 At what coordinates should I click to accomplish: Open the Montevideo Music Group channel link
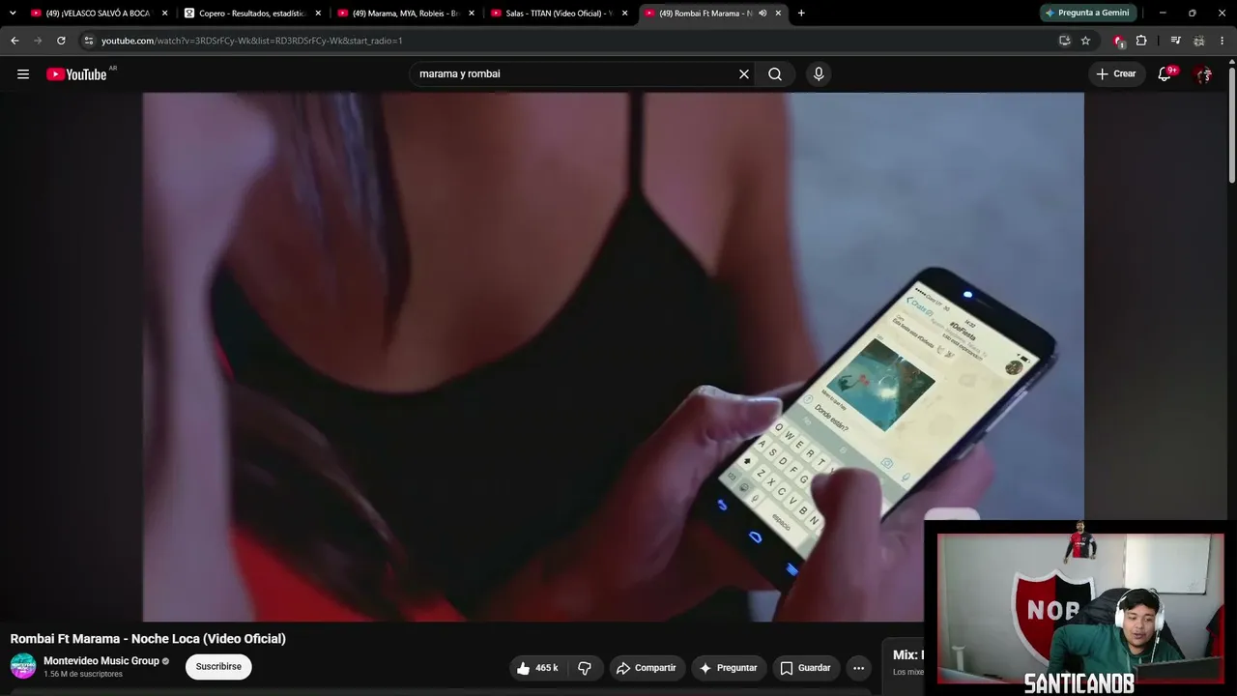point(101,661)
